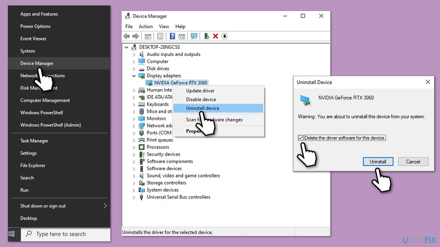Open the Action menu
This screenshot has height=247, width=440.
click(x=146, y=26)
